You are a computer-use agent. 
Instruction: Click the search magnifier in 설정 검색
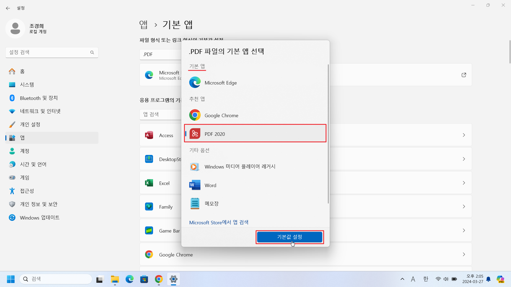(92, 52)
